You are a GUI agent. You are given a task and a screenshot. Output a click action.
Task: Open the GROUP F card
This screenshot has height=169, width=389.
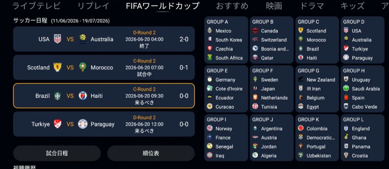coord(272,88)
